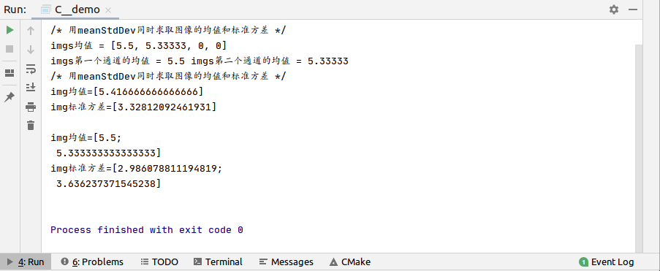Go up the stack trace arrow
This screenshot has height=271, width=660.
(31, 30)
